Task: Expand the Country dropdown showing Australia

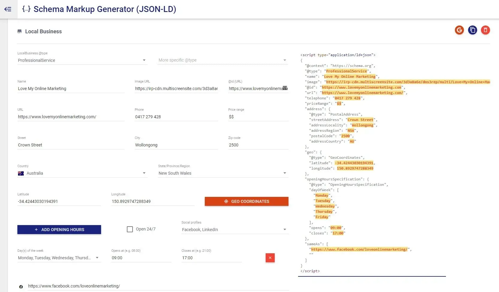Action: [x=82, y=173]
